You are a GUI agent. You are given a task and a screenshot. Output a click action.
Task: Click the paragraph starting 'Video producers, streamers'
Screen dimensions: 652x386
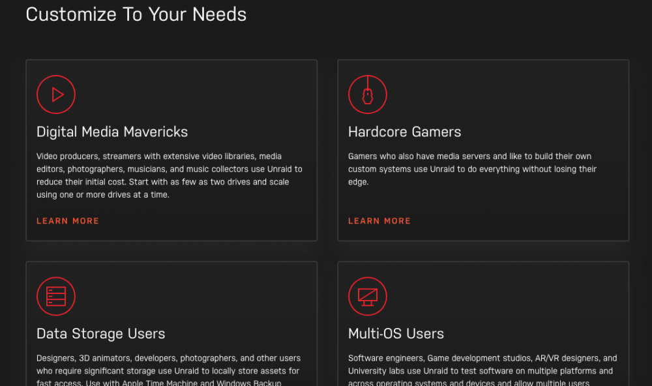coord(170,175)
